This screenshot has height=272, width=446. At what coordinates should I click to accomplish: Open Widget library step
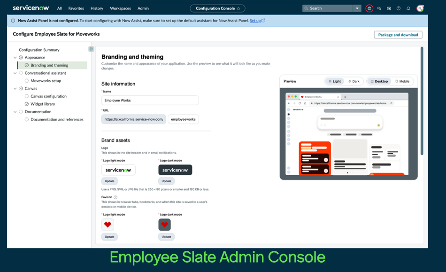tap(43, 104)
